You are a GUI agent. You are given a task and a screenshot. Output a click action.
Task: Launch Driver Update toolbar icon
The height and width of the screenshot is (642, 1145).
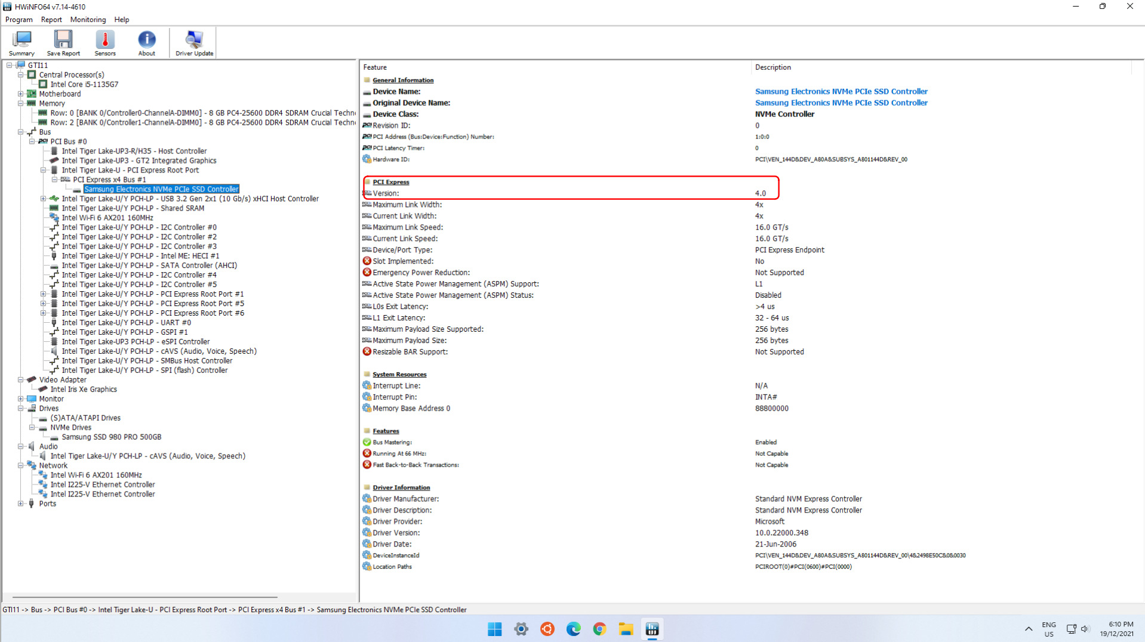pos(194,43)
